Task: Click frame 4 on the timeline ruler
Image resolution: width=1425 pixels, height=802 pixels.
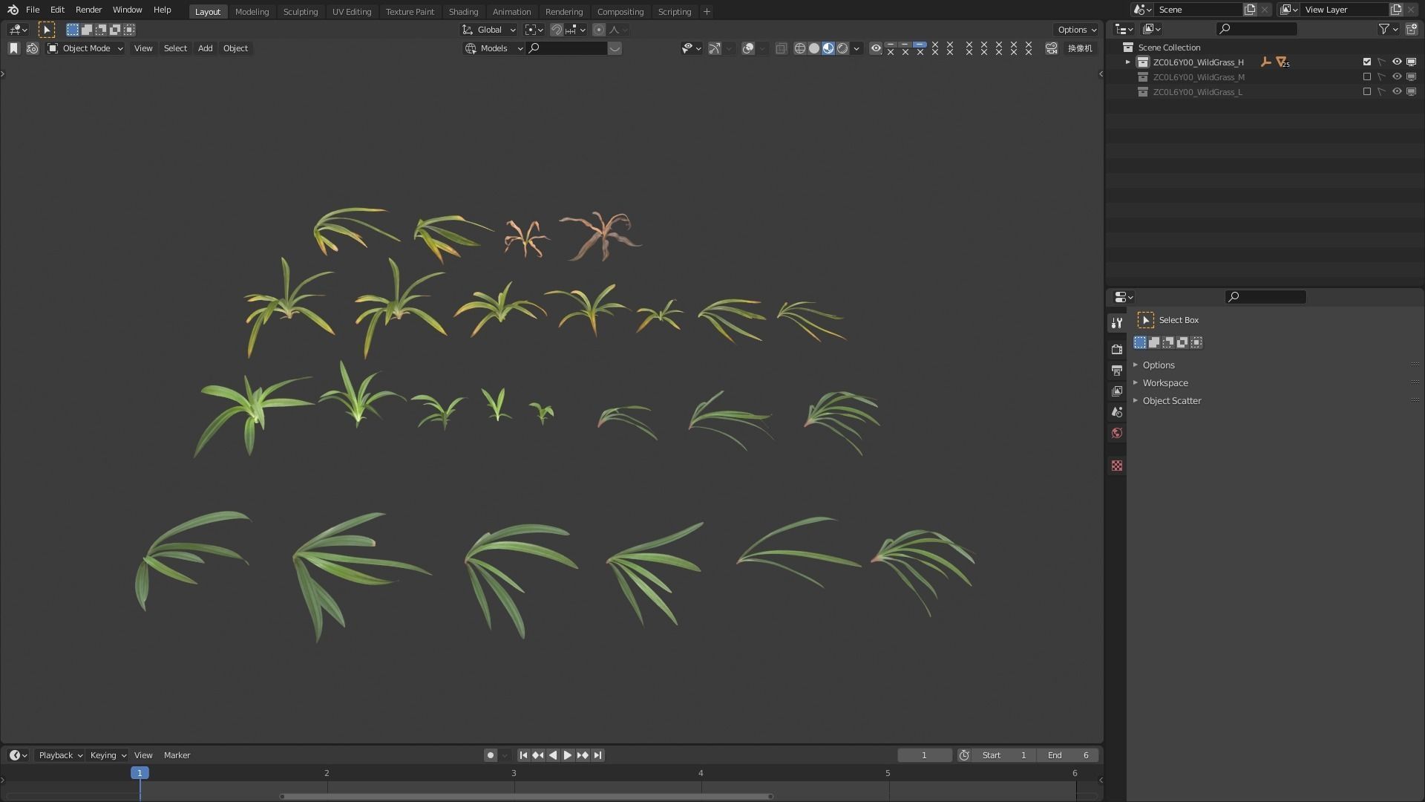Action: pyautogui.click(x=701, y=773)
